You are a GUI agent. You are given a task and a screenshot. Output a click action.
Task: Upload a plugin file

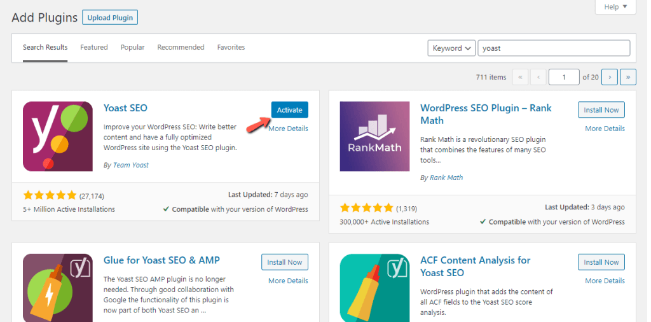tap(110, 17)
